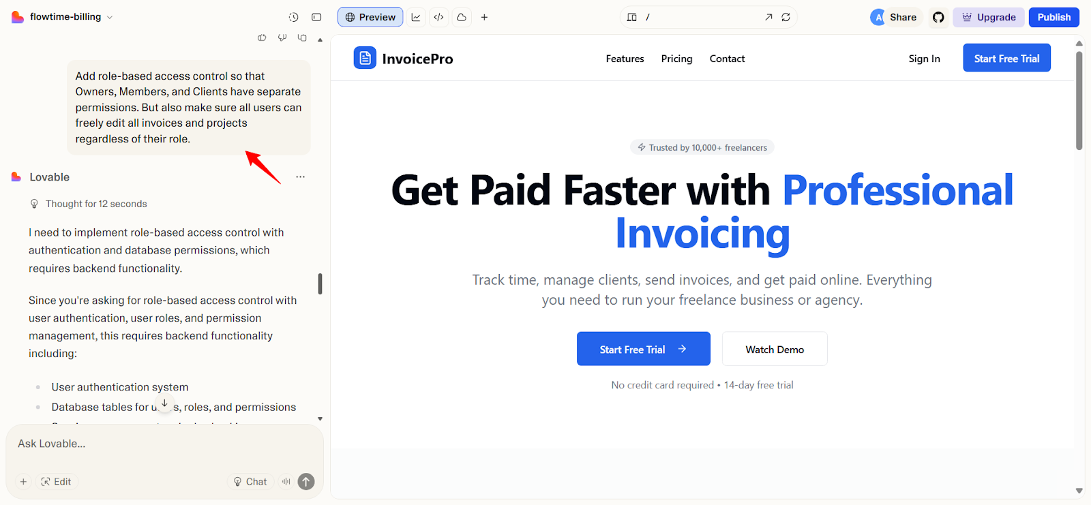Click 'No credit card required' text

tap(662, 385)
